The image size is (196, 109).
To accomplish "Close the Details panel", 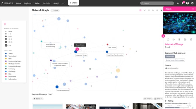I will [193, 9].
